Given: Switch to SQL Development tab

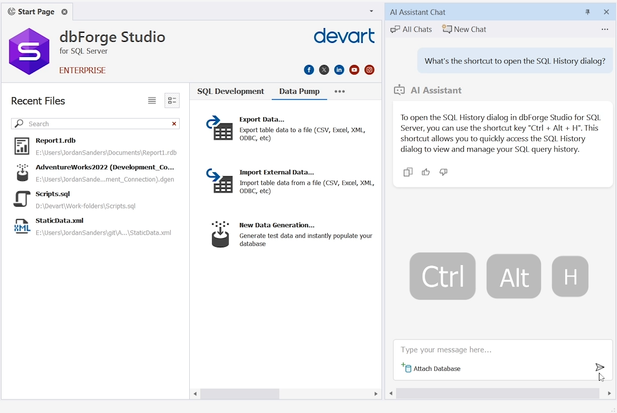Looking at the screenshot, I should tap(230, 92).
